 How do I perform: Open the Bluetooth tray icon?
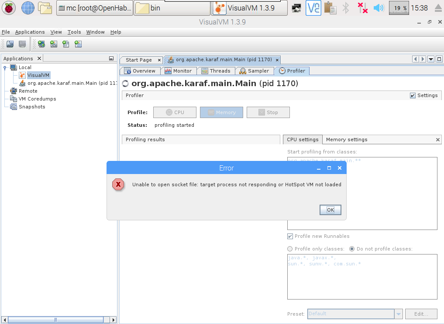tap(345, 8)
